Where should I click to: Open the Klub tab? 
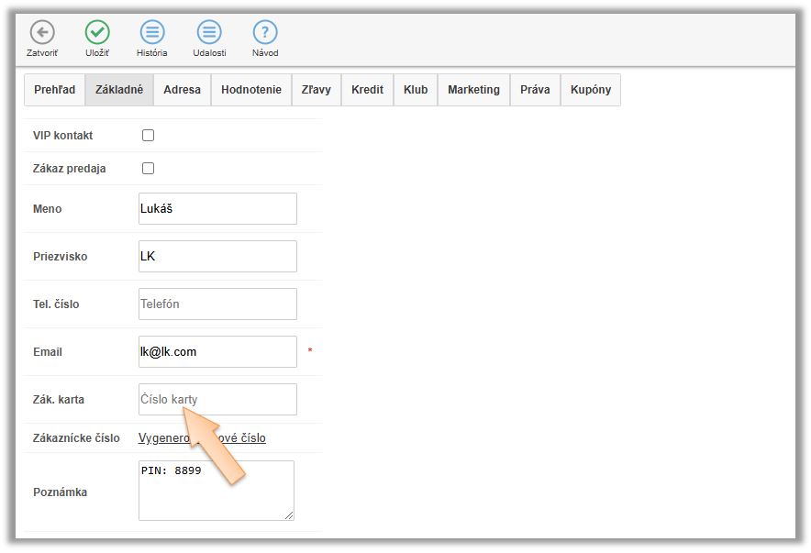click(x=416, y=90)
